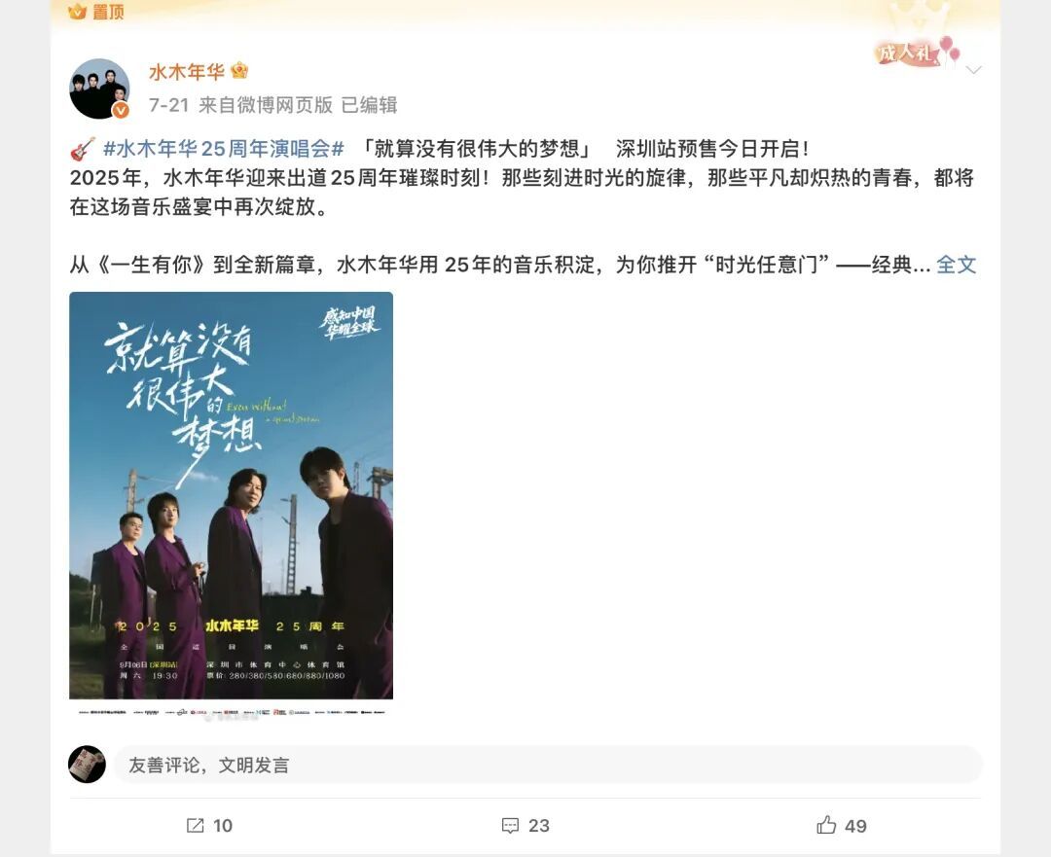The image size is (1051, 857).
Task: Click the like count 49
Action: (x=855, y=826)
